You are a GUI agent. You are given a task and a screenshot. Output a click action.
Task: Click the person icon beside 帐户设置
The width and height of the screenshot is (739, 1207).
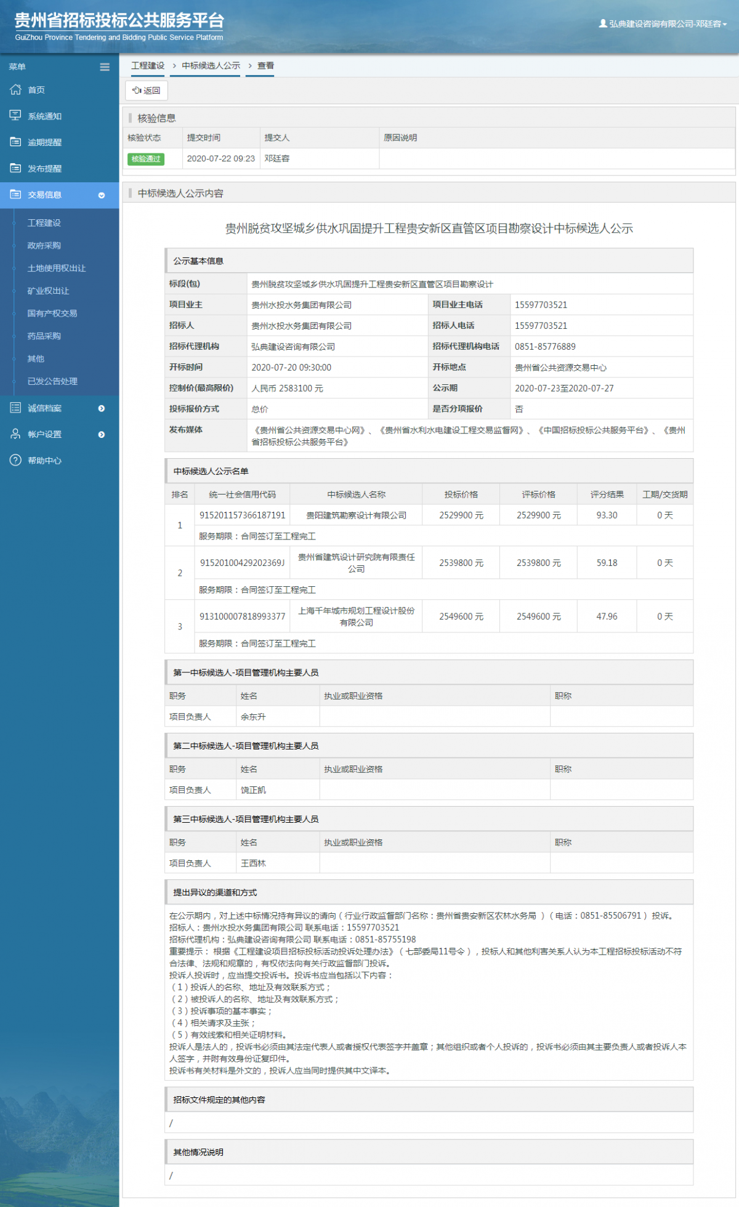click(15, 434)
